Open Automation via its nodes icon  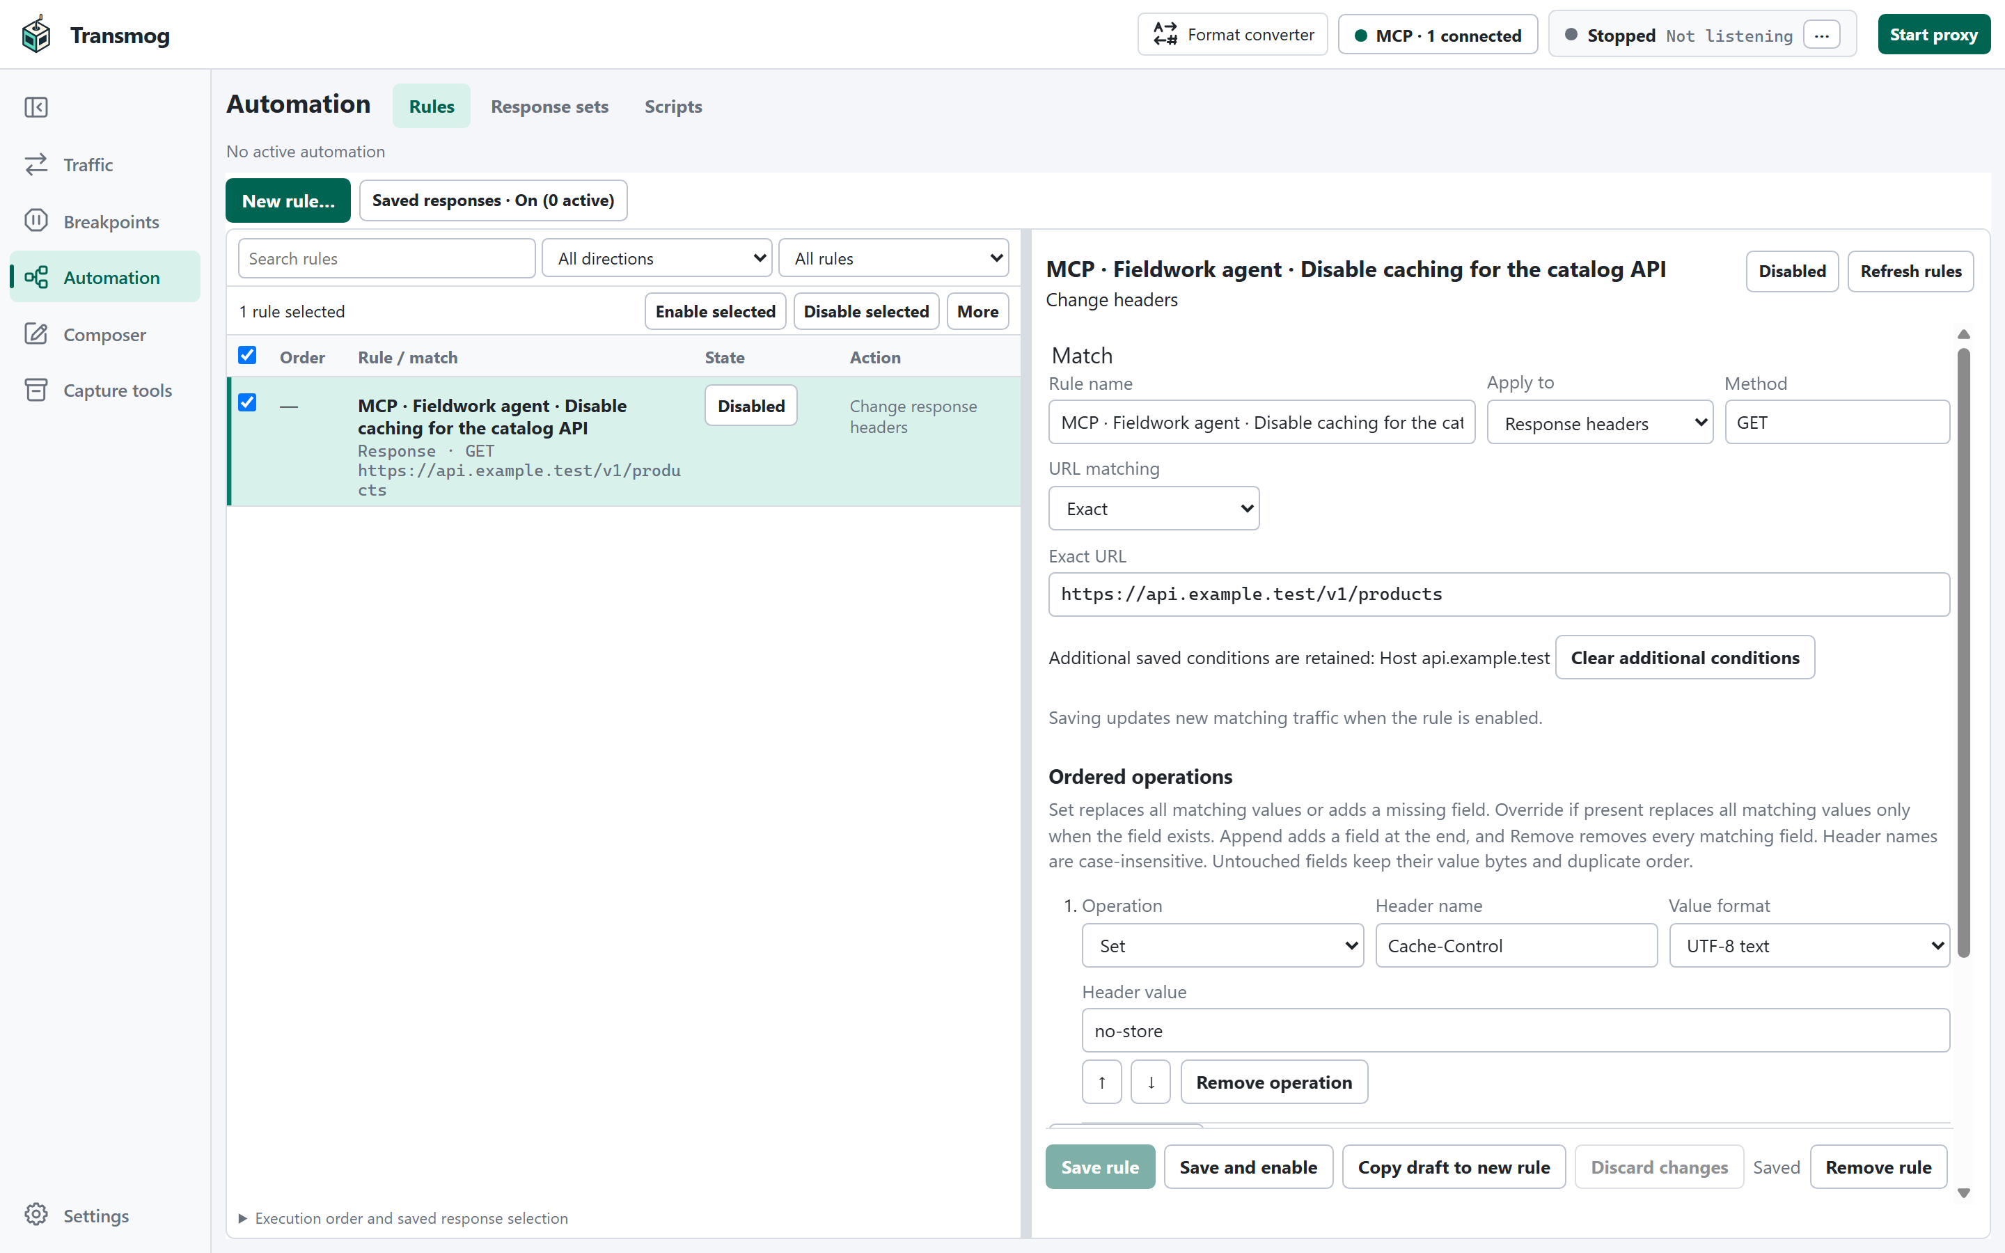pos(36,277)
